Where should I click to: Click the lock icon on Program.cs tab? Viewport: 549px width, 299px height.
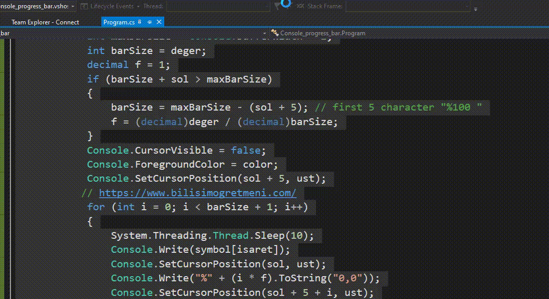pos(140,22)
